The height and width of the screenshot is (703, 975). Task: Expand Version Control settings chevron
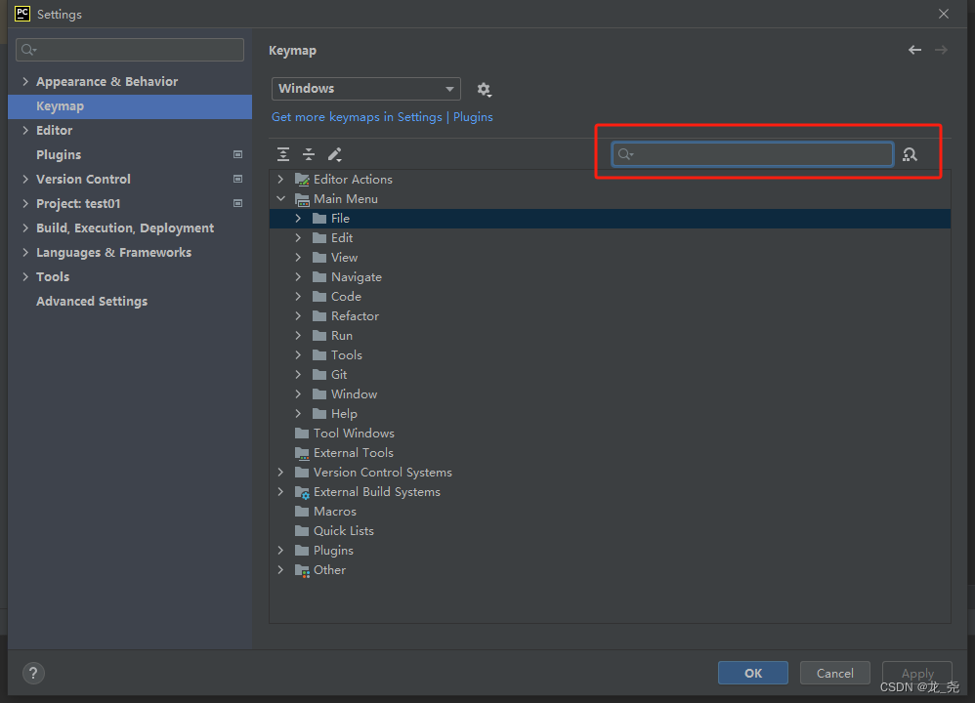click(x=25, y=179)
